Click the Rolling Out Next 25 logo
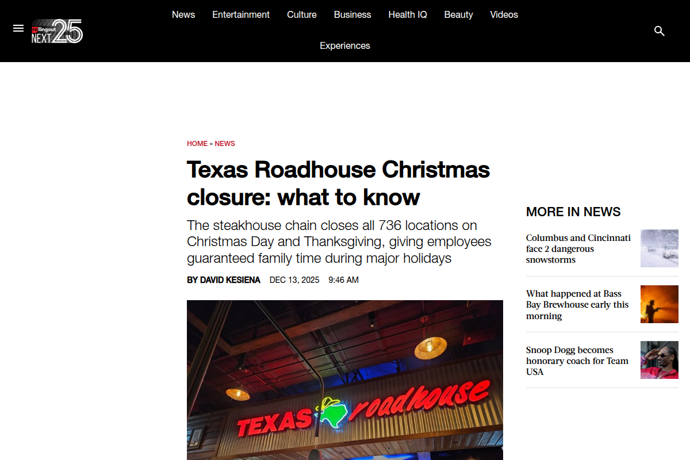 point(57,31)
